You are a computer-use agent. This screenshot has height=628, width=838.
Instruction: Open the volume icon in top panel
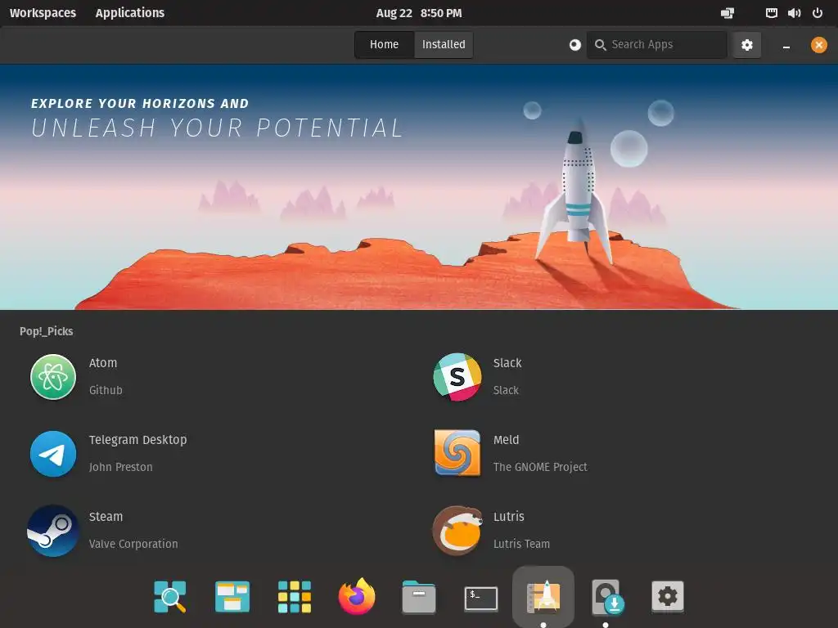794,13
